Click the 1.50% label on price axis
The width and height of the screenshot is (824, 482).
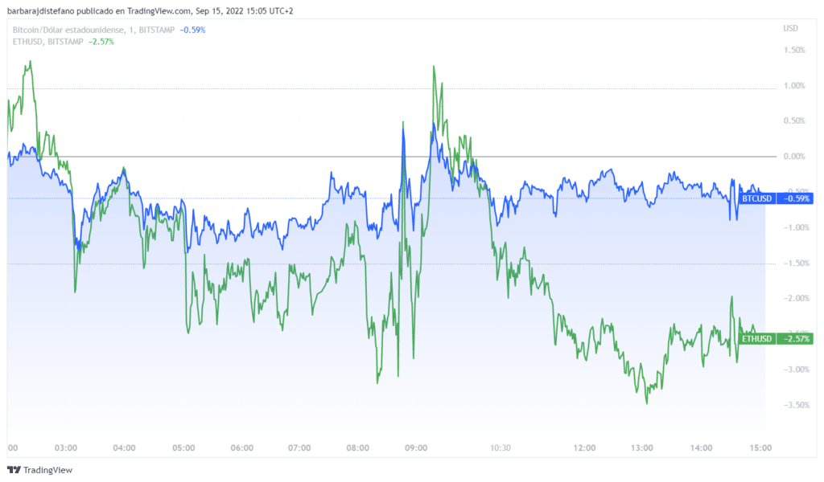click(793, 50)
